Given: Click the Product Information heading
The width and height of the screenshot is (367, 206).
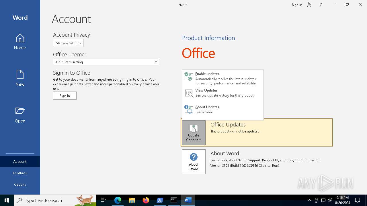Looking at the screenshot, I should pyautogui.click(x=208, y=38).
